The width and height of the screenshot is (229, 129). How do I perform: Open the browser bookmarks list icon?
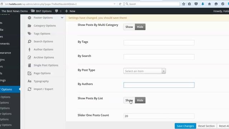[189, 4]
